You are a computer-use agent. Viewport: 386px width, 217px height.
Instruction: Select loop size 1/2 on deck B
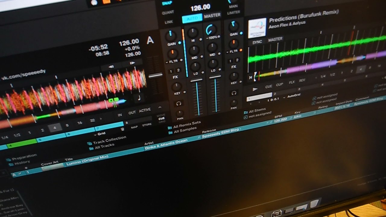[x=332, y=74]
